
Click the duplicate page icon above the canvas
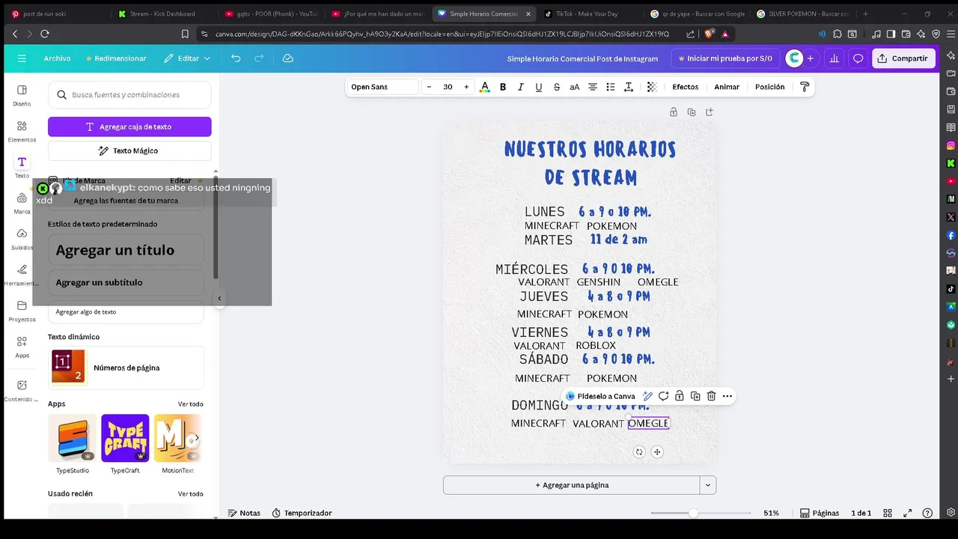pos(692,112)
